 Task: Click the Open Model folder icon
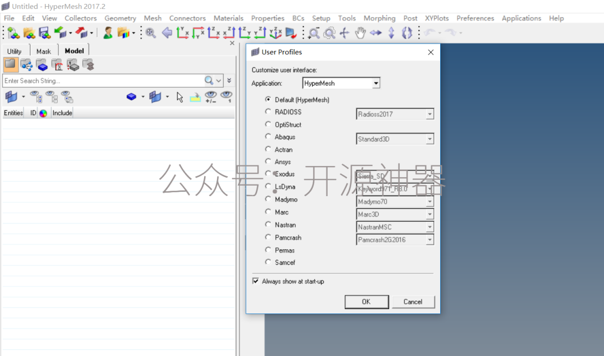(x=29, y=33)
